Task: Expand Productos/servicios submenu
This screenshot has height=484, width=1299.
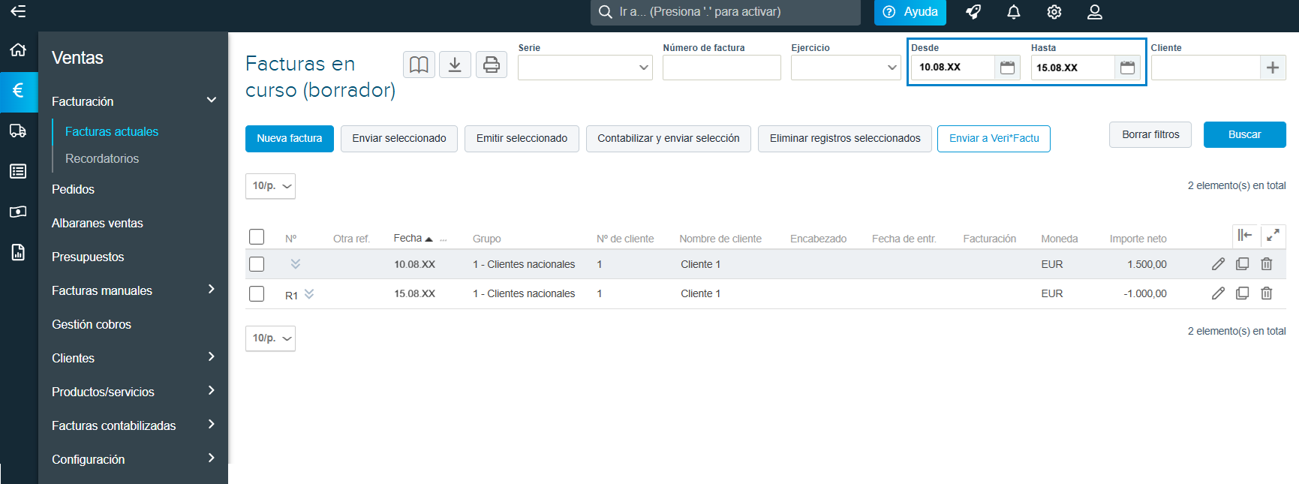Action: (x=212, y=390)
